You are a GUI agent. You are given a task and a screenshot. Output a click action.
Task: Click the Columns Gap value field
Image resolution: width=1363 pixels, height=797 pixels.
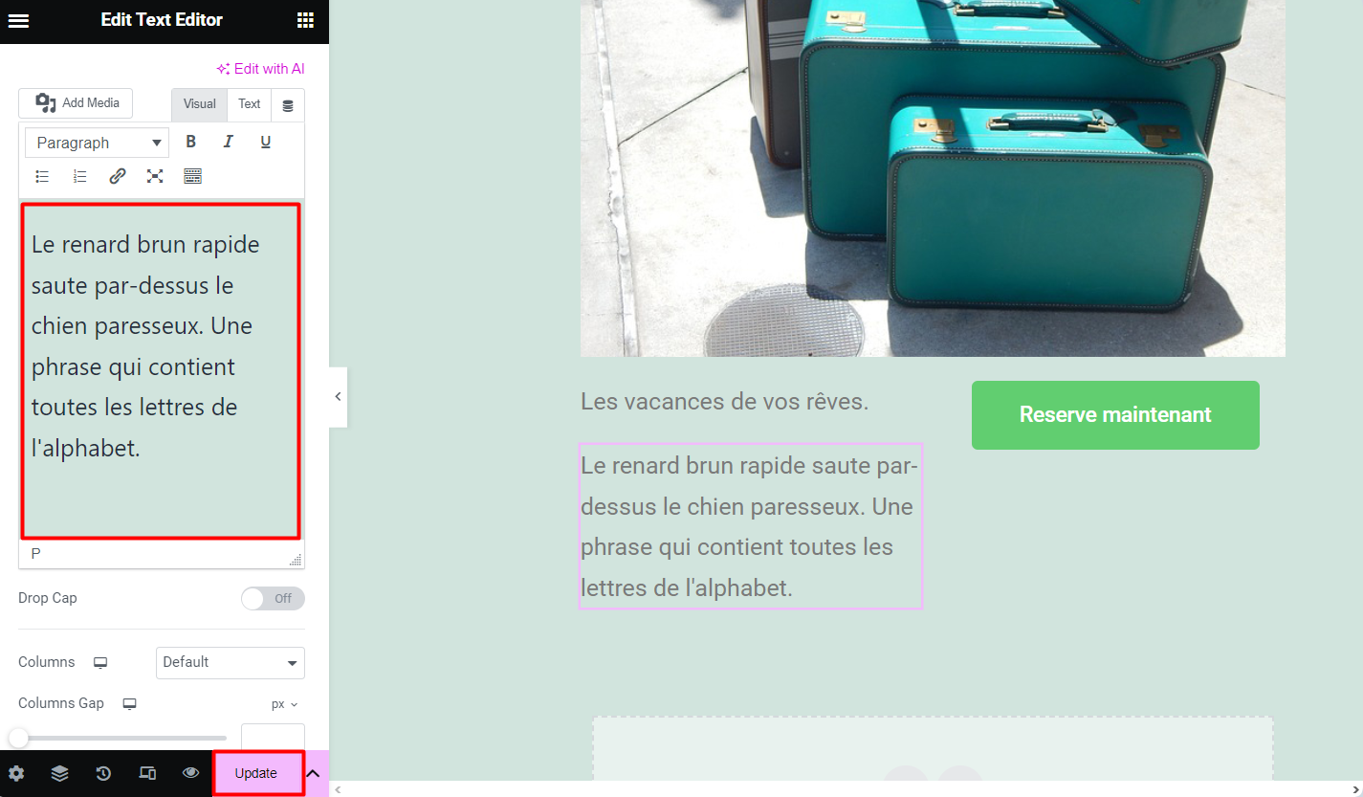(273, 738)
